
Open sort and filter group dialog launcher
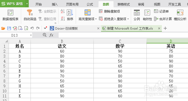point(55,23)
